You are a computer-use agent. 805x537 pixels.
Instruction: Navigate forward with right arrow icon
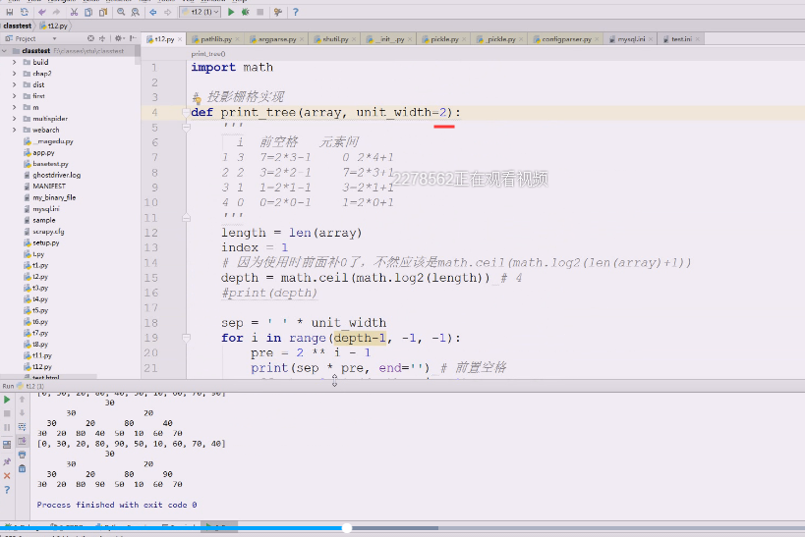pyautogui.click(x=167, y=12)
